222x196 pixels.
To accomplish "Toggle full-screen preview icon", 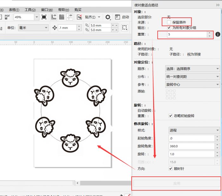I will (44, 17).
